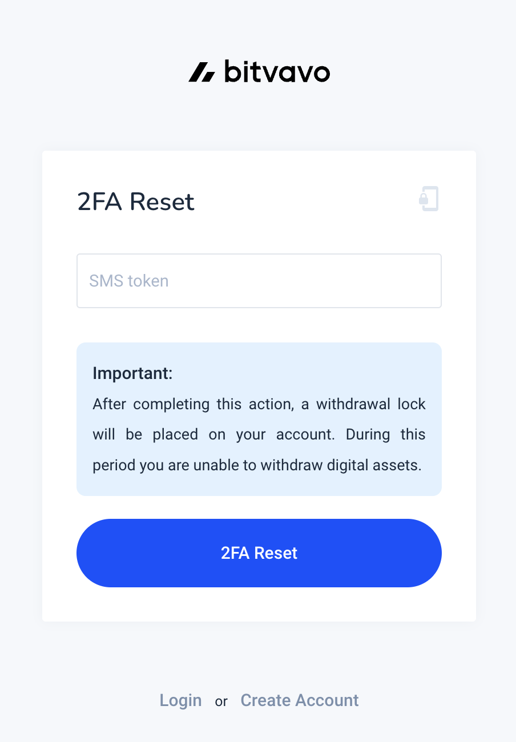Open the Login link
The height and width of the screenshot is (742, 516).
[x=180, y=700]
